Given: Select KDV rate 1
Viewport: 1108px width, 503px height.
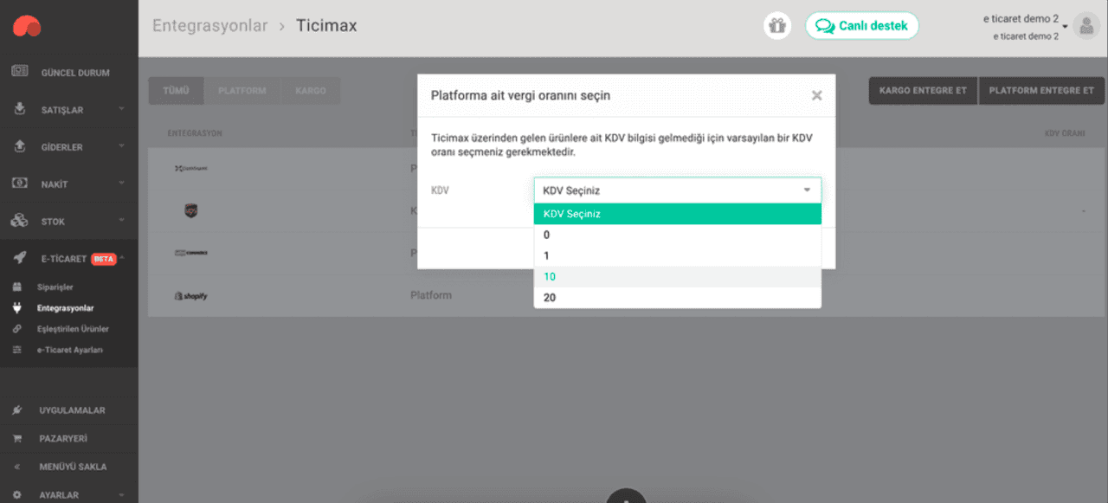Looking at the screenshot, I should tap(677, 255).
